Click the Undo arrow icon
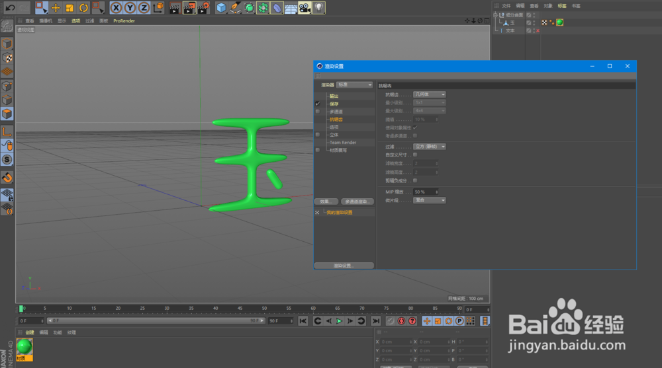 point(10,7)
